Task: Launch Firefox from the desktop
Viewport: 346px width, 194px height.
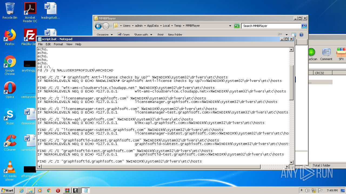Action: (x=10, y=37)
